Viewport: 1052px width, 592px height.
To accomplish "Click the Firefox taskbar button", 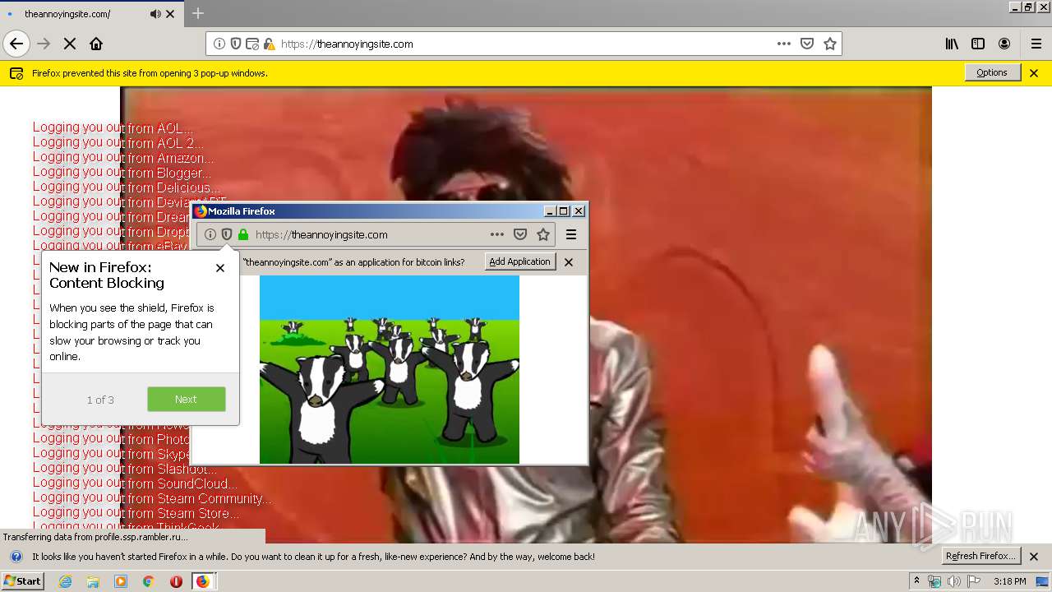I will point(203,581).
